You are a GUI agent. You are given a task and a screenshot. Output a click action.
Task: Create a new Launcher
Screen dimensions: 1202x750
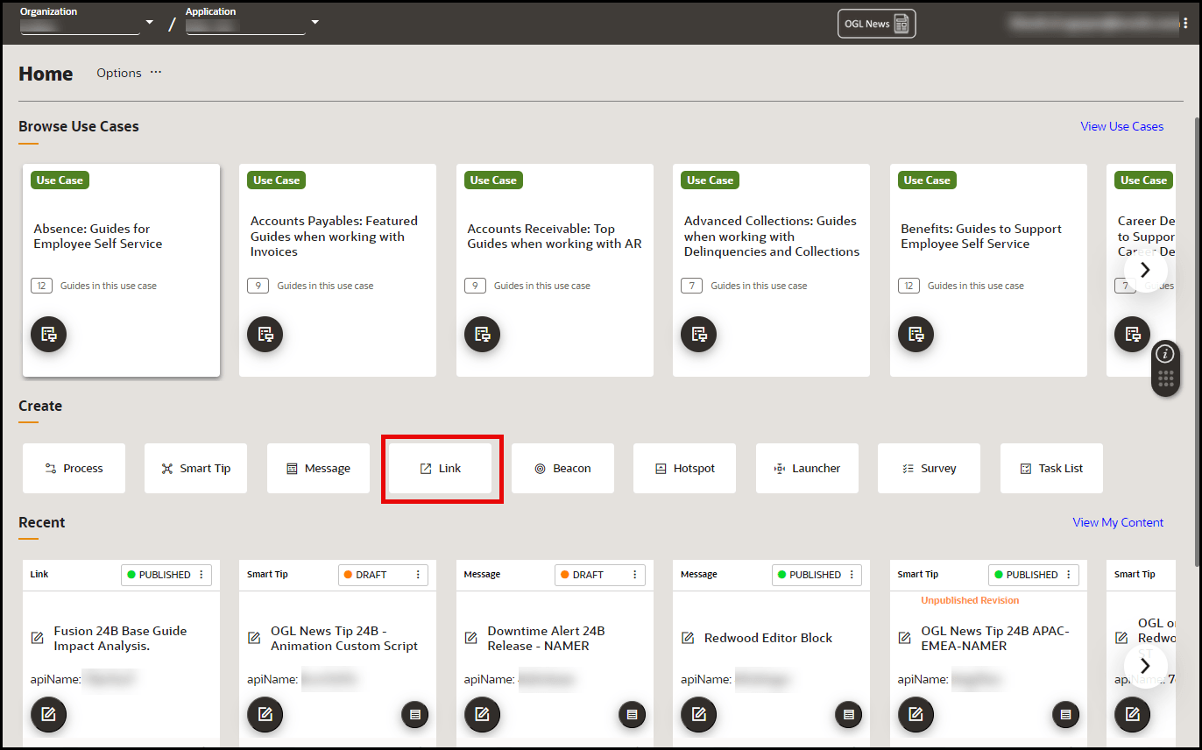pyautogui.click(x=807, y=468)
